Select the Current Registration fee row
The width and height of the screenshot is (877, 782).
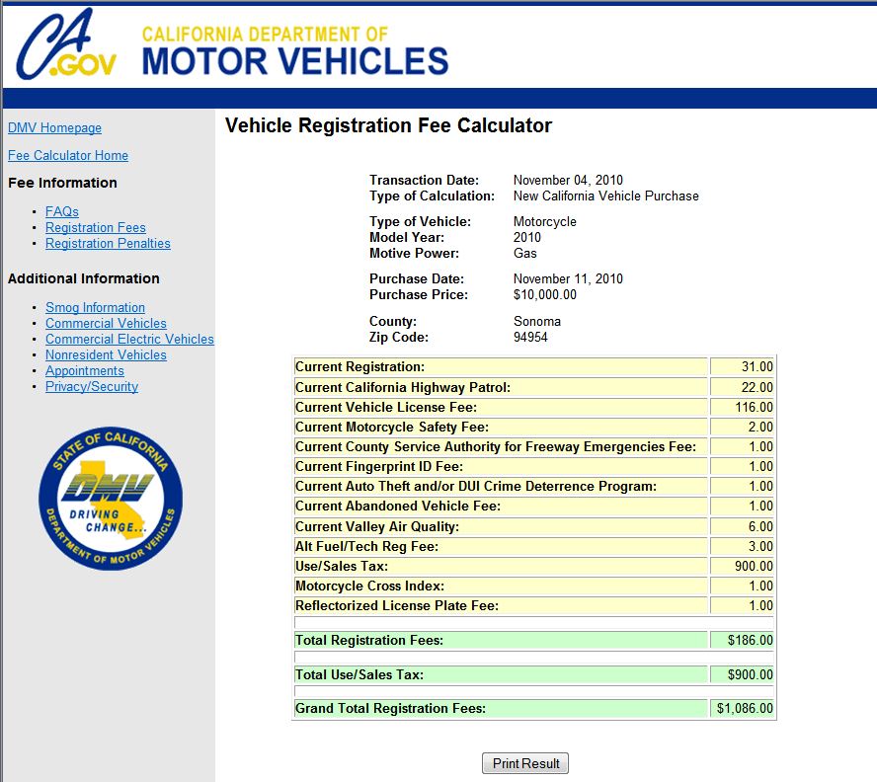click(494, 366)
